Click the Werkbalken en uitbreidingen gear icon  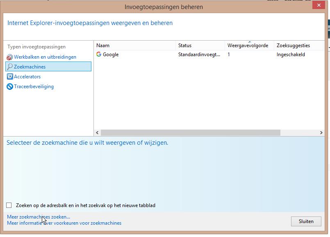[10, 57]
